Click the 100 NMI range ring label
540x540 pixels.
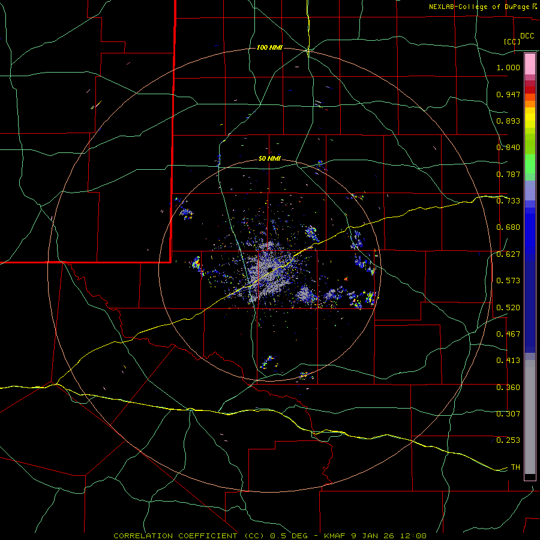coord(269,47)
